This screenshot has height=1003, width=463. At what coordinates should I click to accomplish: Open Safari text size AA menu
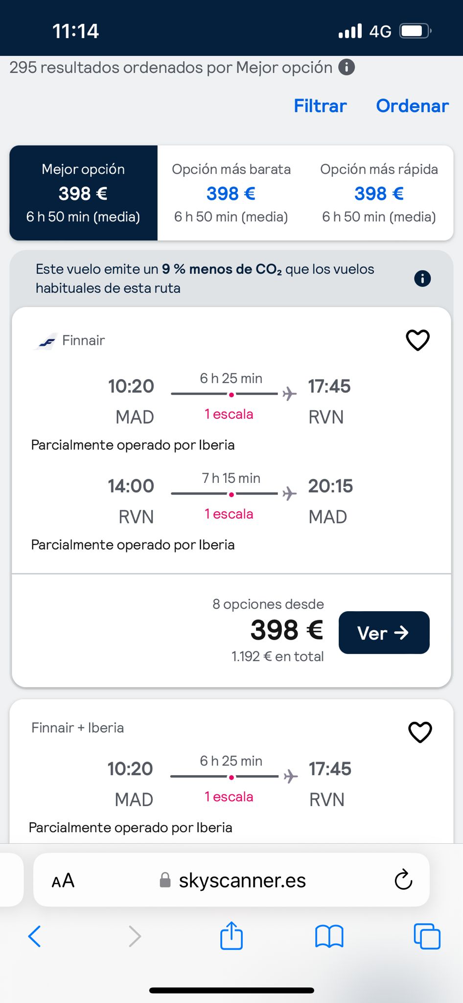coord(63,881)
